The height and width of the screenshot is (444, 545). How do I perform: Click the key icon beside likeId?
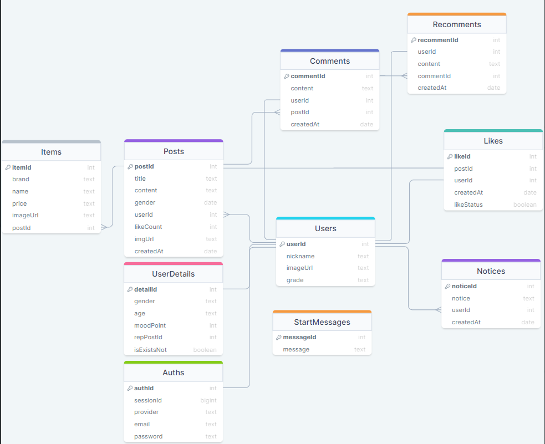pos(450,156)
